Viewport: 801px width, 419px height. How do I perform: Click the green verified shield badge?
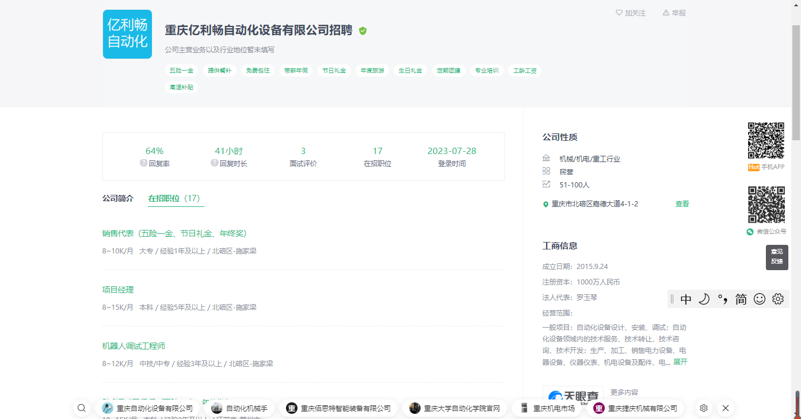(x=363, y=31)
